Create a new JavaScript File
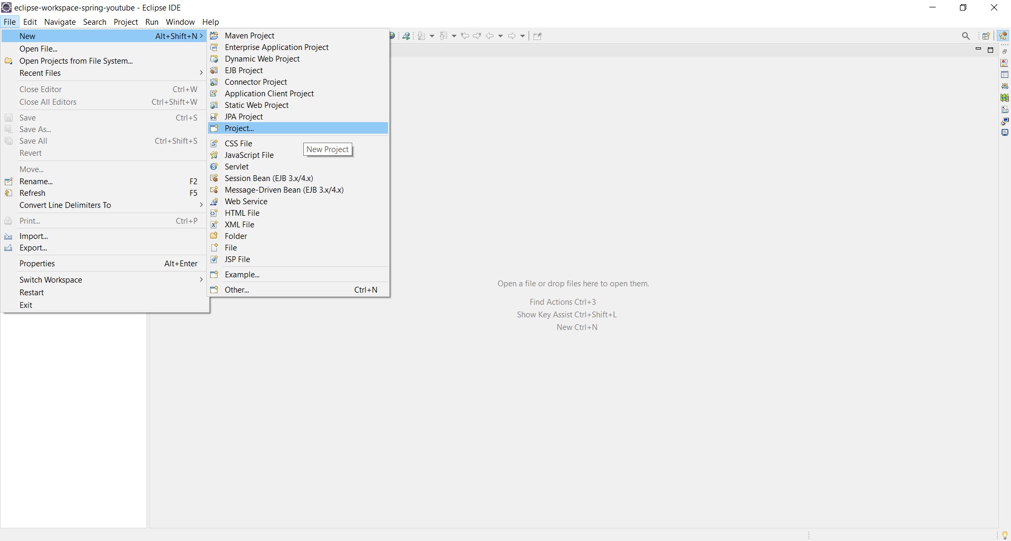Screen dimensions: 1011x541 click(x=298, y=155)
